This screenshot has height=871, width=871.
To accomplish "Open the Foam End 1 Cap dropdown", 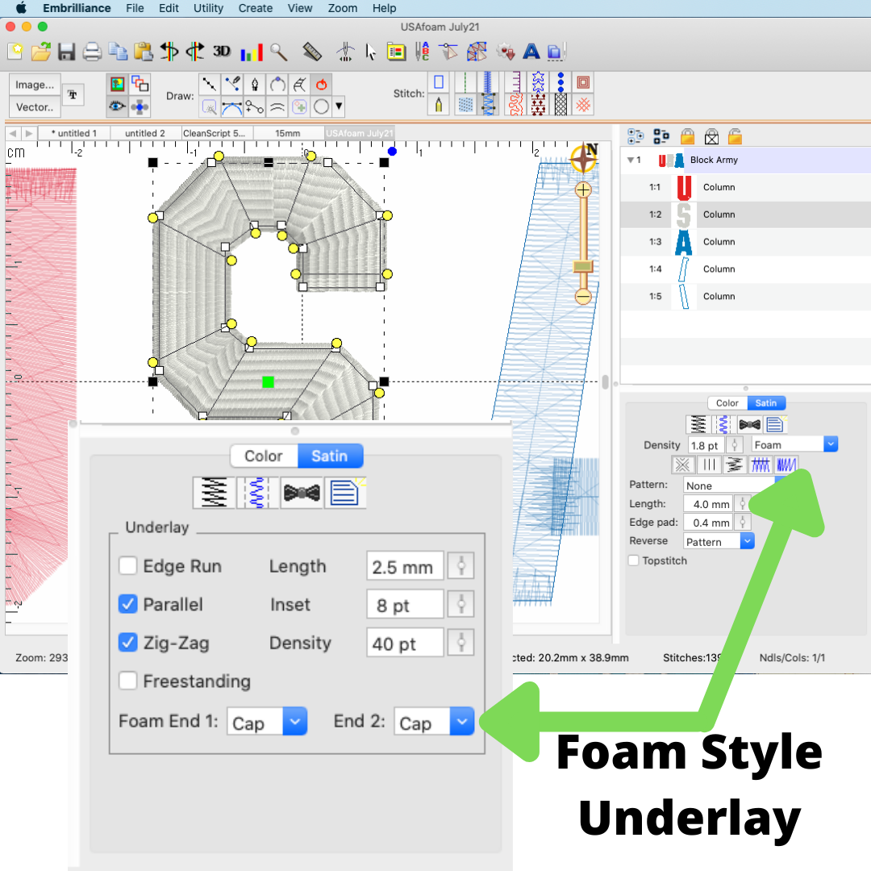I will (x=266, y=723).
